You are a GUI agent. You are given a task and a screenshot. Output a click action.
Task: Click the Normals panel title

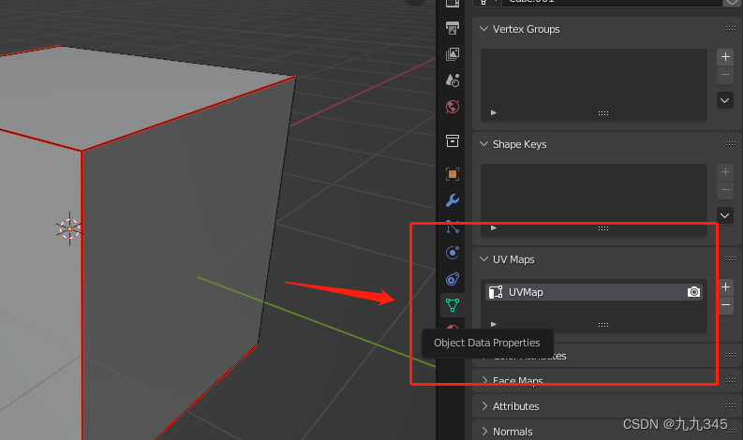513,432
